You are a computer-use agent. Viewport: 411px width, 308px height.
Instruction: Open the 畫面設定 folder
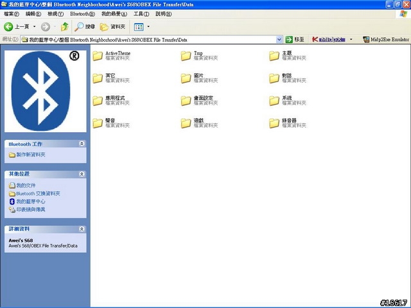[x=200, y=101]
